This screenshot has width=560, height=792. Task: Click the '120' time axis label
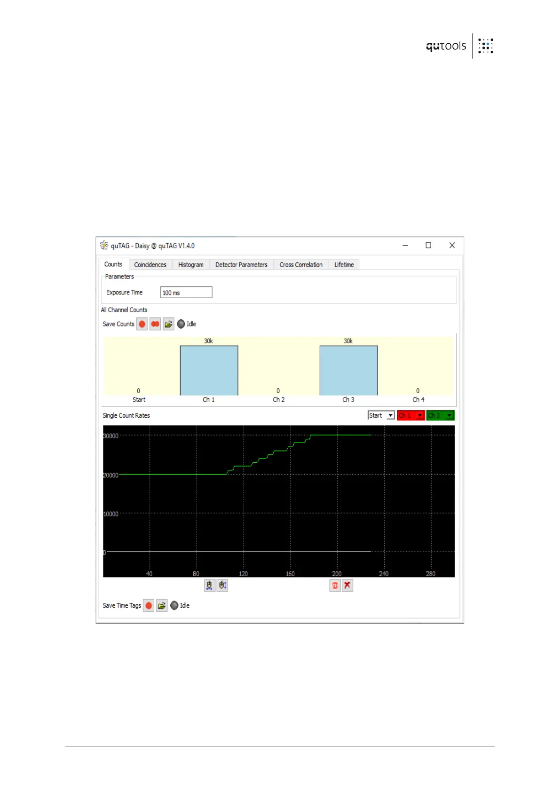(x=243, y=574)
